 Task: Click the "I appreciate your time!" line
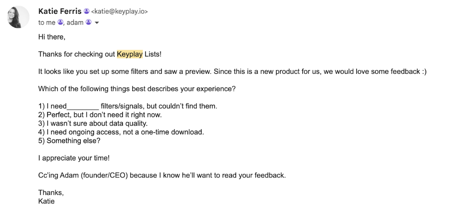[74, 158]
